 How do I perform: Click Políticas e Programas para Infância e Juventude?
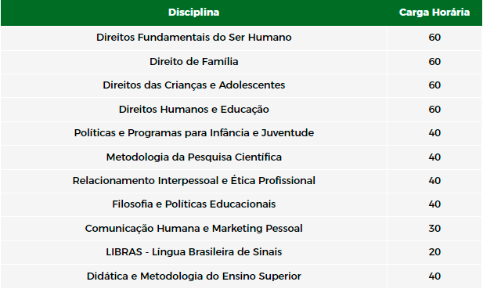point(194,133)
